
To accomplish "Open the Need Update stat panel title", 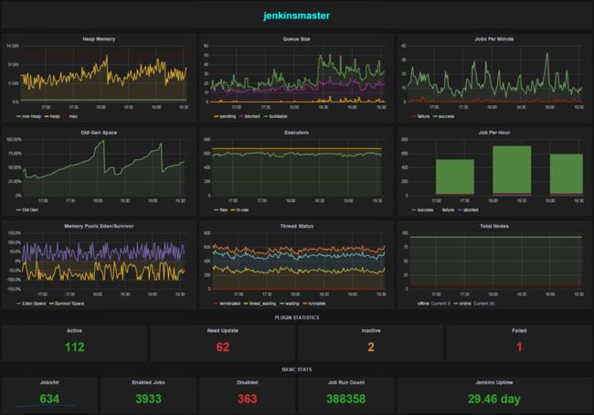I will click(223, 331).
